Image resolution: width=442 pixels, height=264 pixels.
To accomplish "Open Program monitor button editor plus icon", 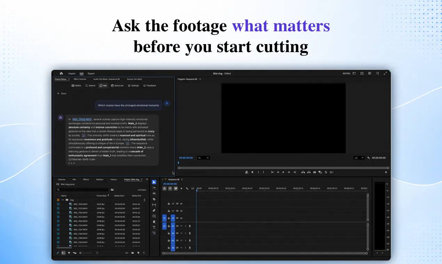I will tap(386, 172).
